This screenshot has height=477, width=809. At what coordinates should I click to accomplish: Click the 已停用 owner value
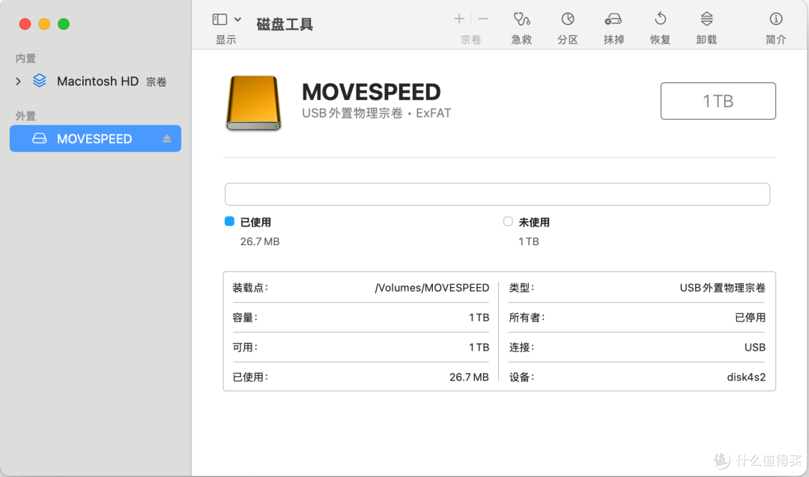coord(750,318)
